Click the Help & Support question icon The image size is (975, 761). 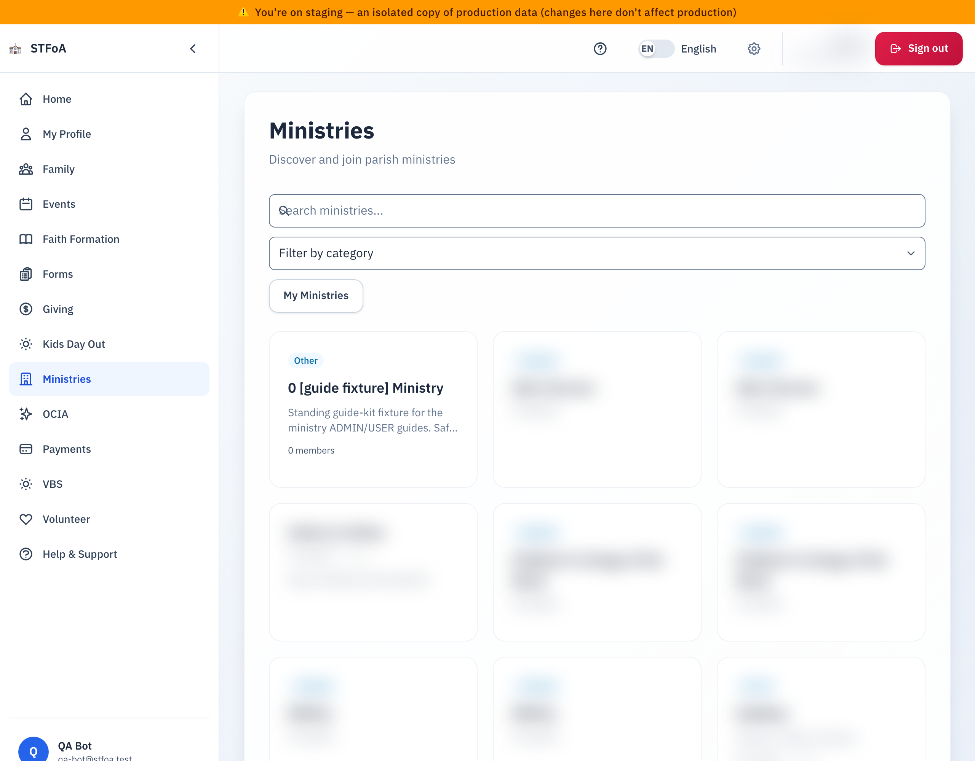click(x=26, y=554)
